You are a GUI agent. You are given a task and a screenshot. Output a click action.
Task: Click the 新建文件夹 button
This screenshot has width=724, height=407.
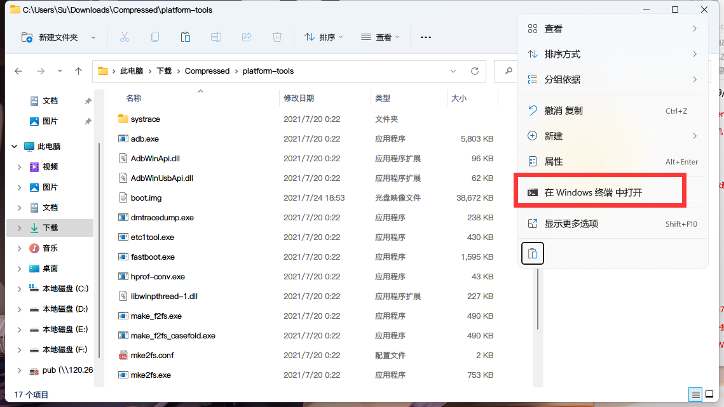[50, 37]
